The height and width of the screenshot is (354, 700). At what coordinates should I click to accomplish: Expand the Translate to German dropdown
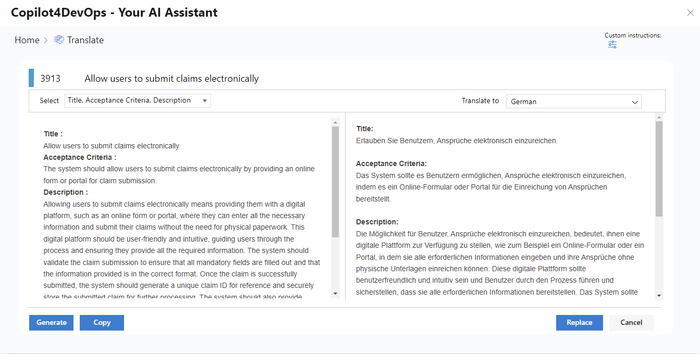[x=574, y=102]
